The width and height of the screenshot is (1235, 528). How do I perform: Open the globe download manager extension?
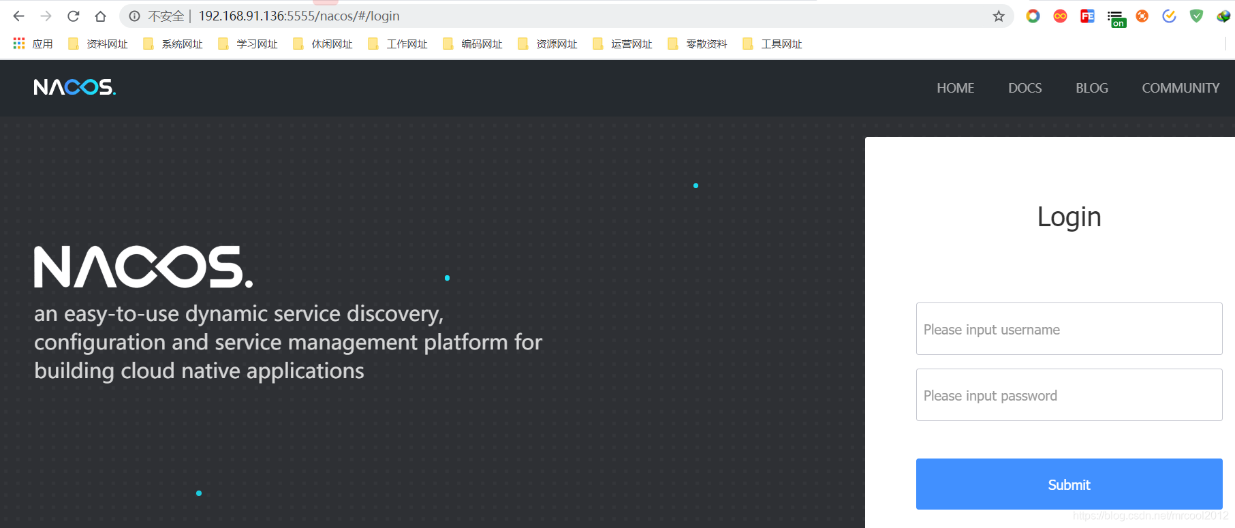(1223, 16)
